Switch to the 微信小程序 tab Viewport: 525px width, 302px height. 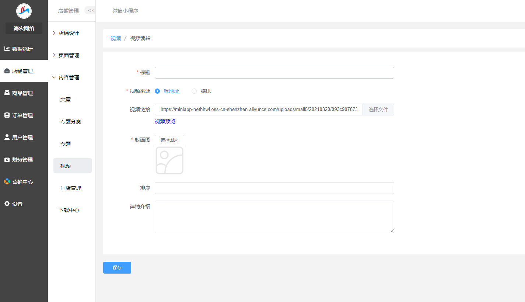point(125,11)
